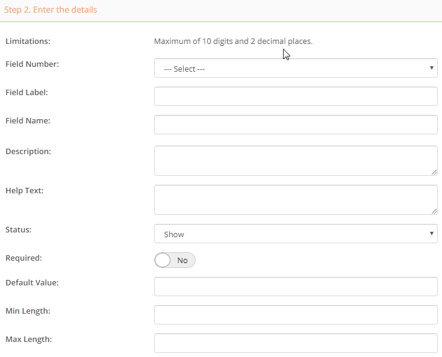The height and width of the screenshot is (357, 442).
Task: Click the Field Number dropdown arrow
Action: point(431,68)
